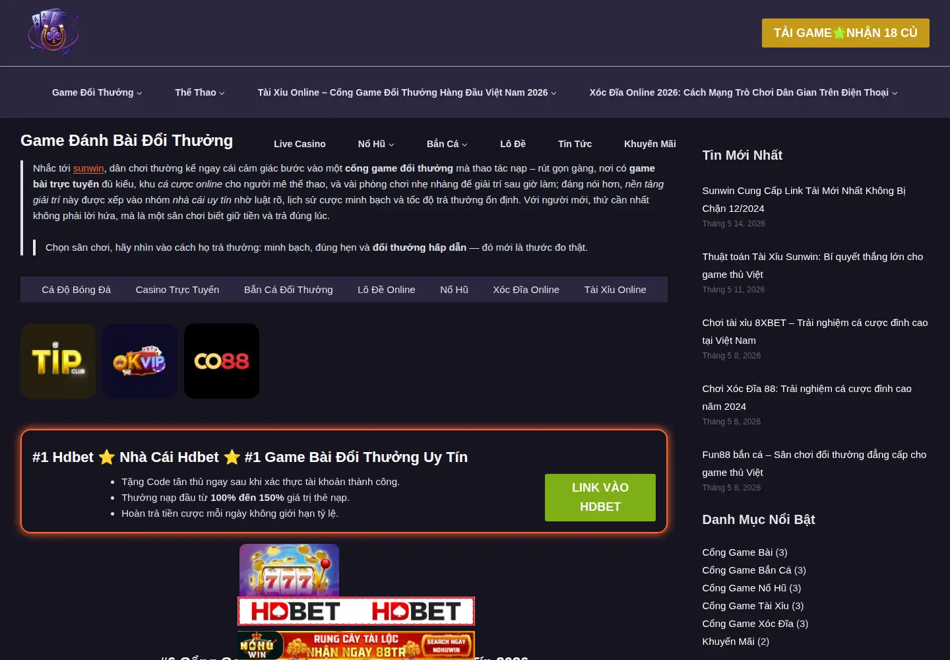
Task: Click the 777 slot machine image
Action: [x=289, y=570]
